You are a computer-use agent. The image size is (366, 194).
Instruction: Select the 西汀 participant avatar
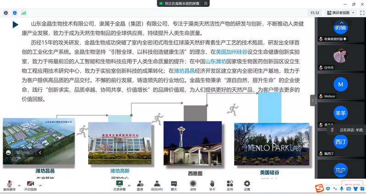(x=341, y=142)
